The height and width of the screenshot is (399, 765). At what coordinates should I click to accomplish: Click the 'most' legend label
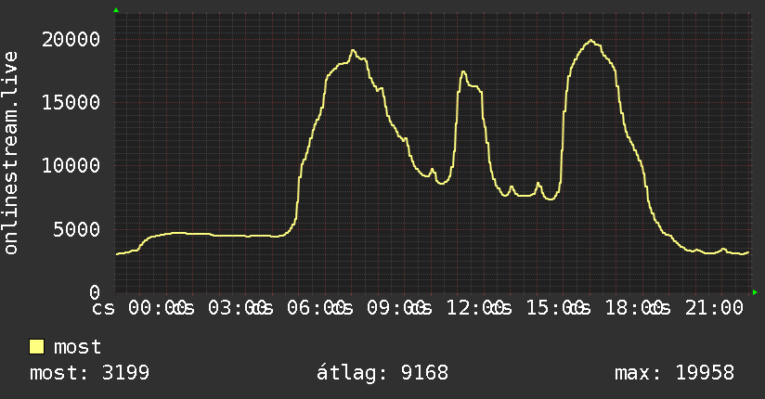[77, 347]
